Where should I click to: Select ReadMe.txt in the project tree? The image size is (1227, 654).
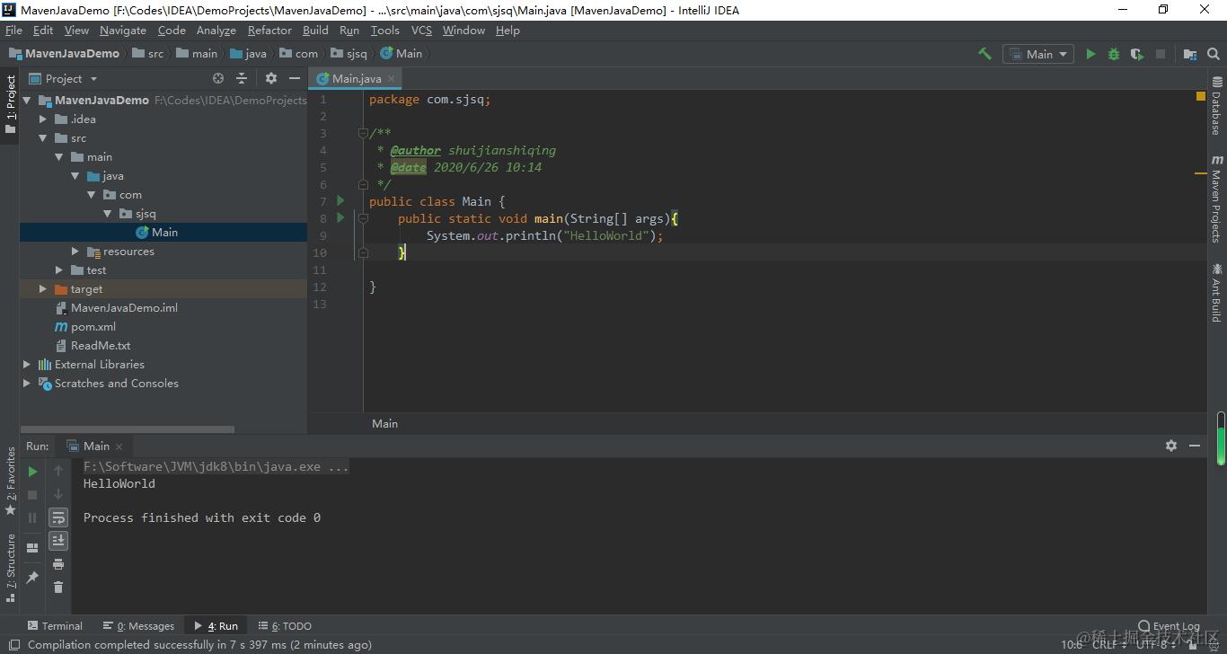(x=93, y=346)
